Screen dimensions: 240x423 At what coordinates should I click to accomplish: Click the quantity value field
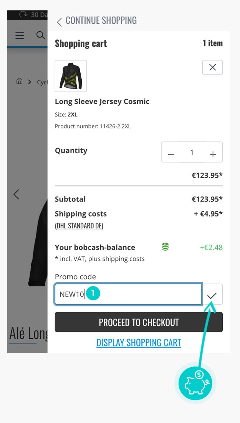192,153
